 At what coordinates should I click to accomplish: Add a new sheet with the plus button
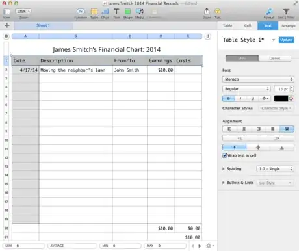click(x=7, y=25)
